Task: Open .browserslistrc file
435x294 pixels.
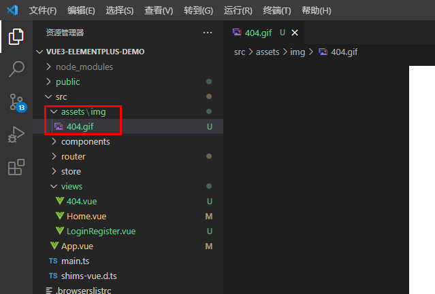Action: tap(128, 289)
